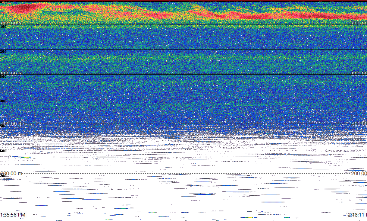Select the 600.00 label at right edge
Viewport: 367px width, 221px height.
click(x=359, y=73)
